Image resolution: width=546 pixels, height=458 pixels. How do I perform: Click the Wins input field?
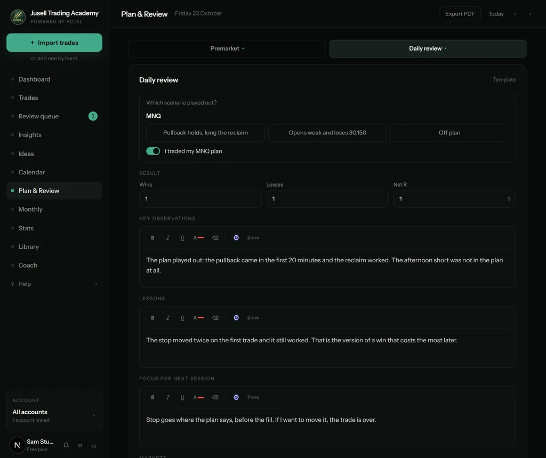tap(200, 199)
